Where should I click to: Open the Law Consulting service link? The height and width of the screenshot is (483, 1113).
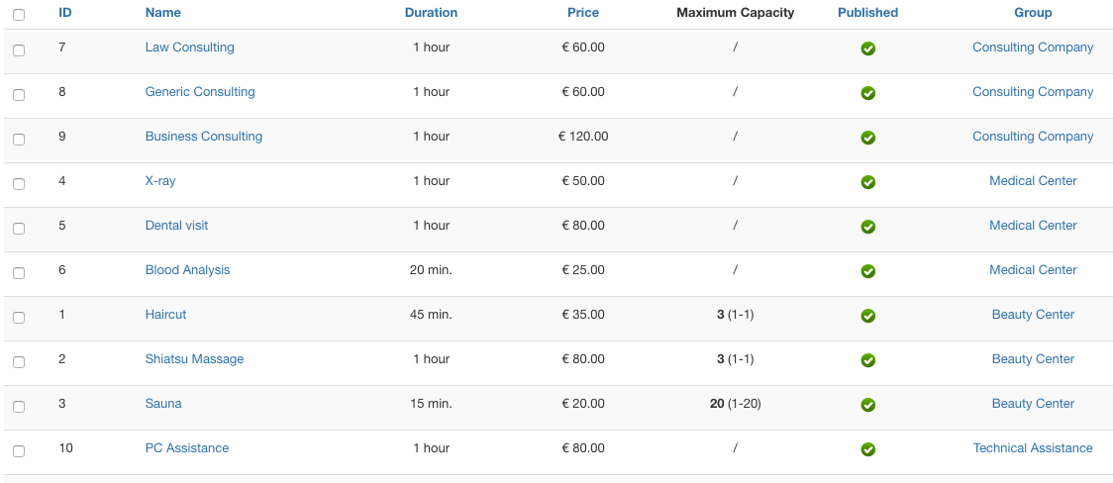click(x=189, y=48)
